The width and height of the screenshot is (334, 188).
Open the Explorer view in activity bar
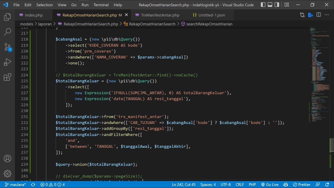[7, 17]
